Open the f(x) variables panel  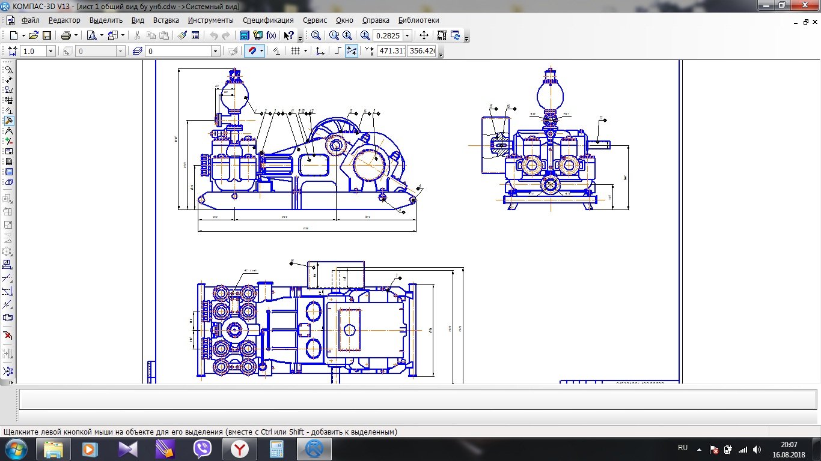tap(271, 35)
